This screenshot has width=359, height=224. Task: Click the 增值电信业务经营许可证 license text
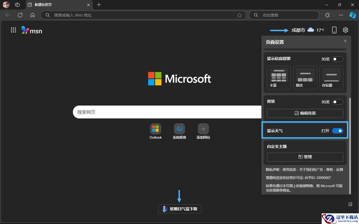(x=298, y=178)
